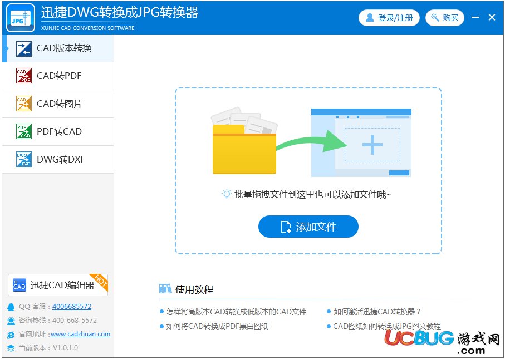505x359 pixels.
Task: Click the lightbulb tip icon
Action: point(227,194)
